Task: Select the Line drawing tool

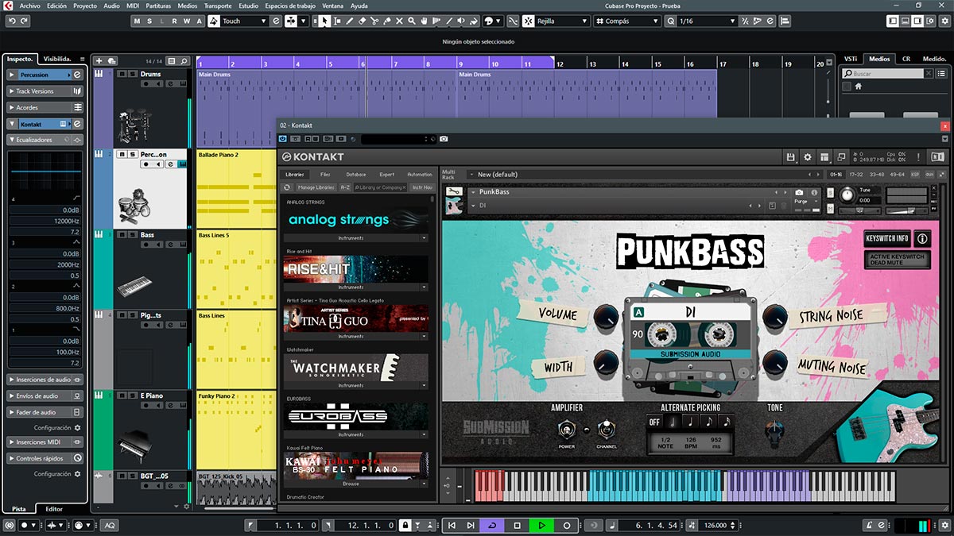Action: pyautogui.click(x=449, y=21)
